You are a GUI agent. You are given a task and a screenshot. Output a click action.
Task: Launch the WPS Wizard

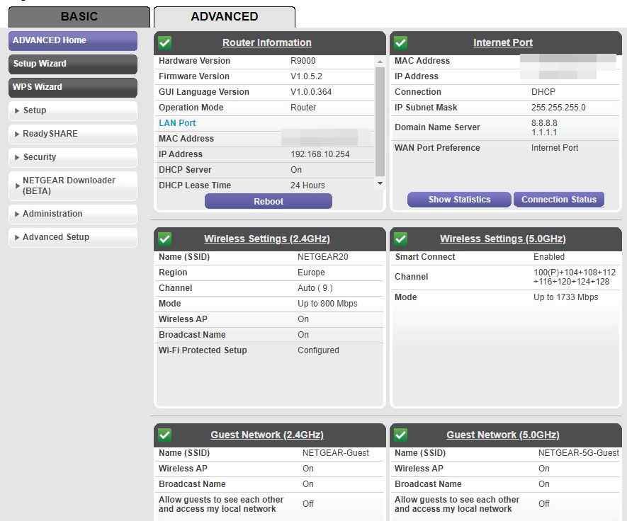point(72,87)
